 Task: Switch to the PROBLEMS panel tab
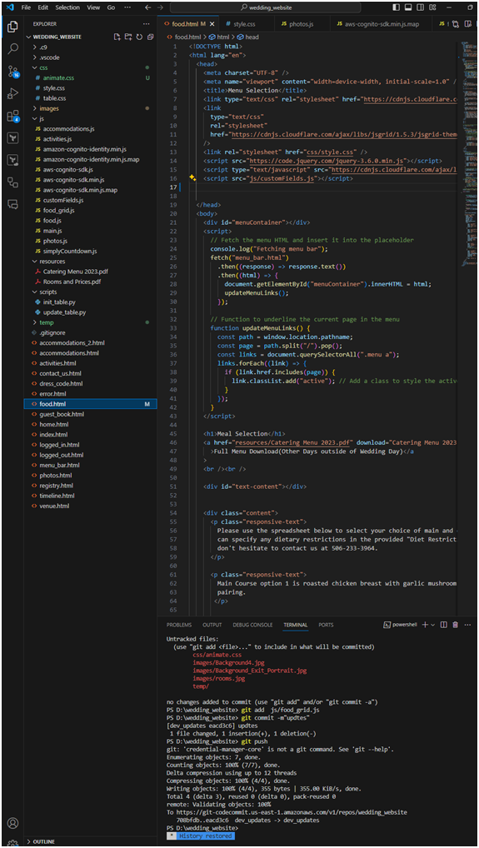tap(179, 625)
